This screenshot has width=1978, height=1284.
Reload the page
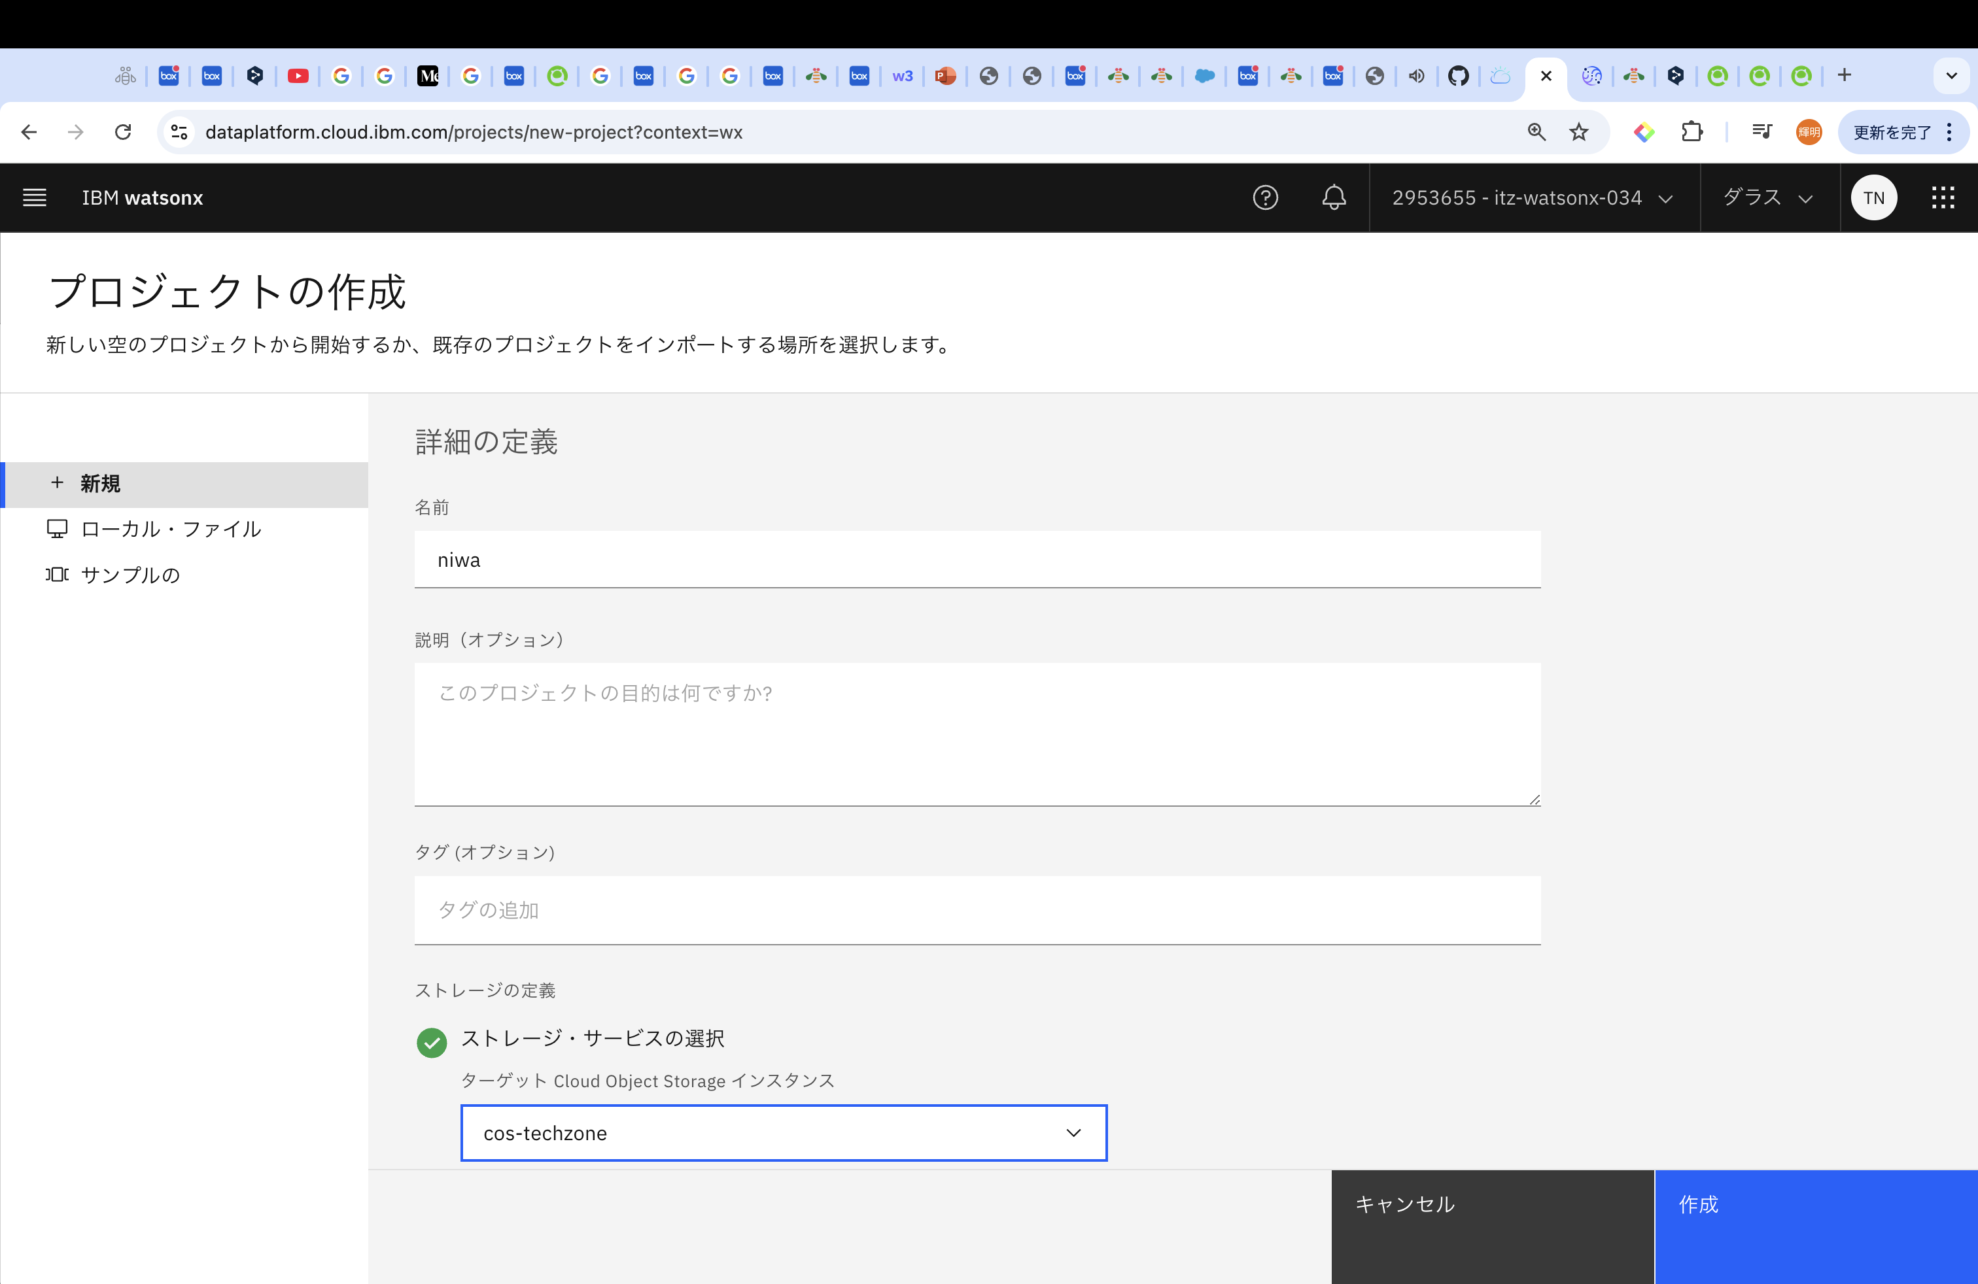(123, 132)
